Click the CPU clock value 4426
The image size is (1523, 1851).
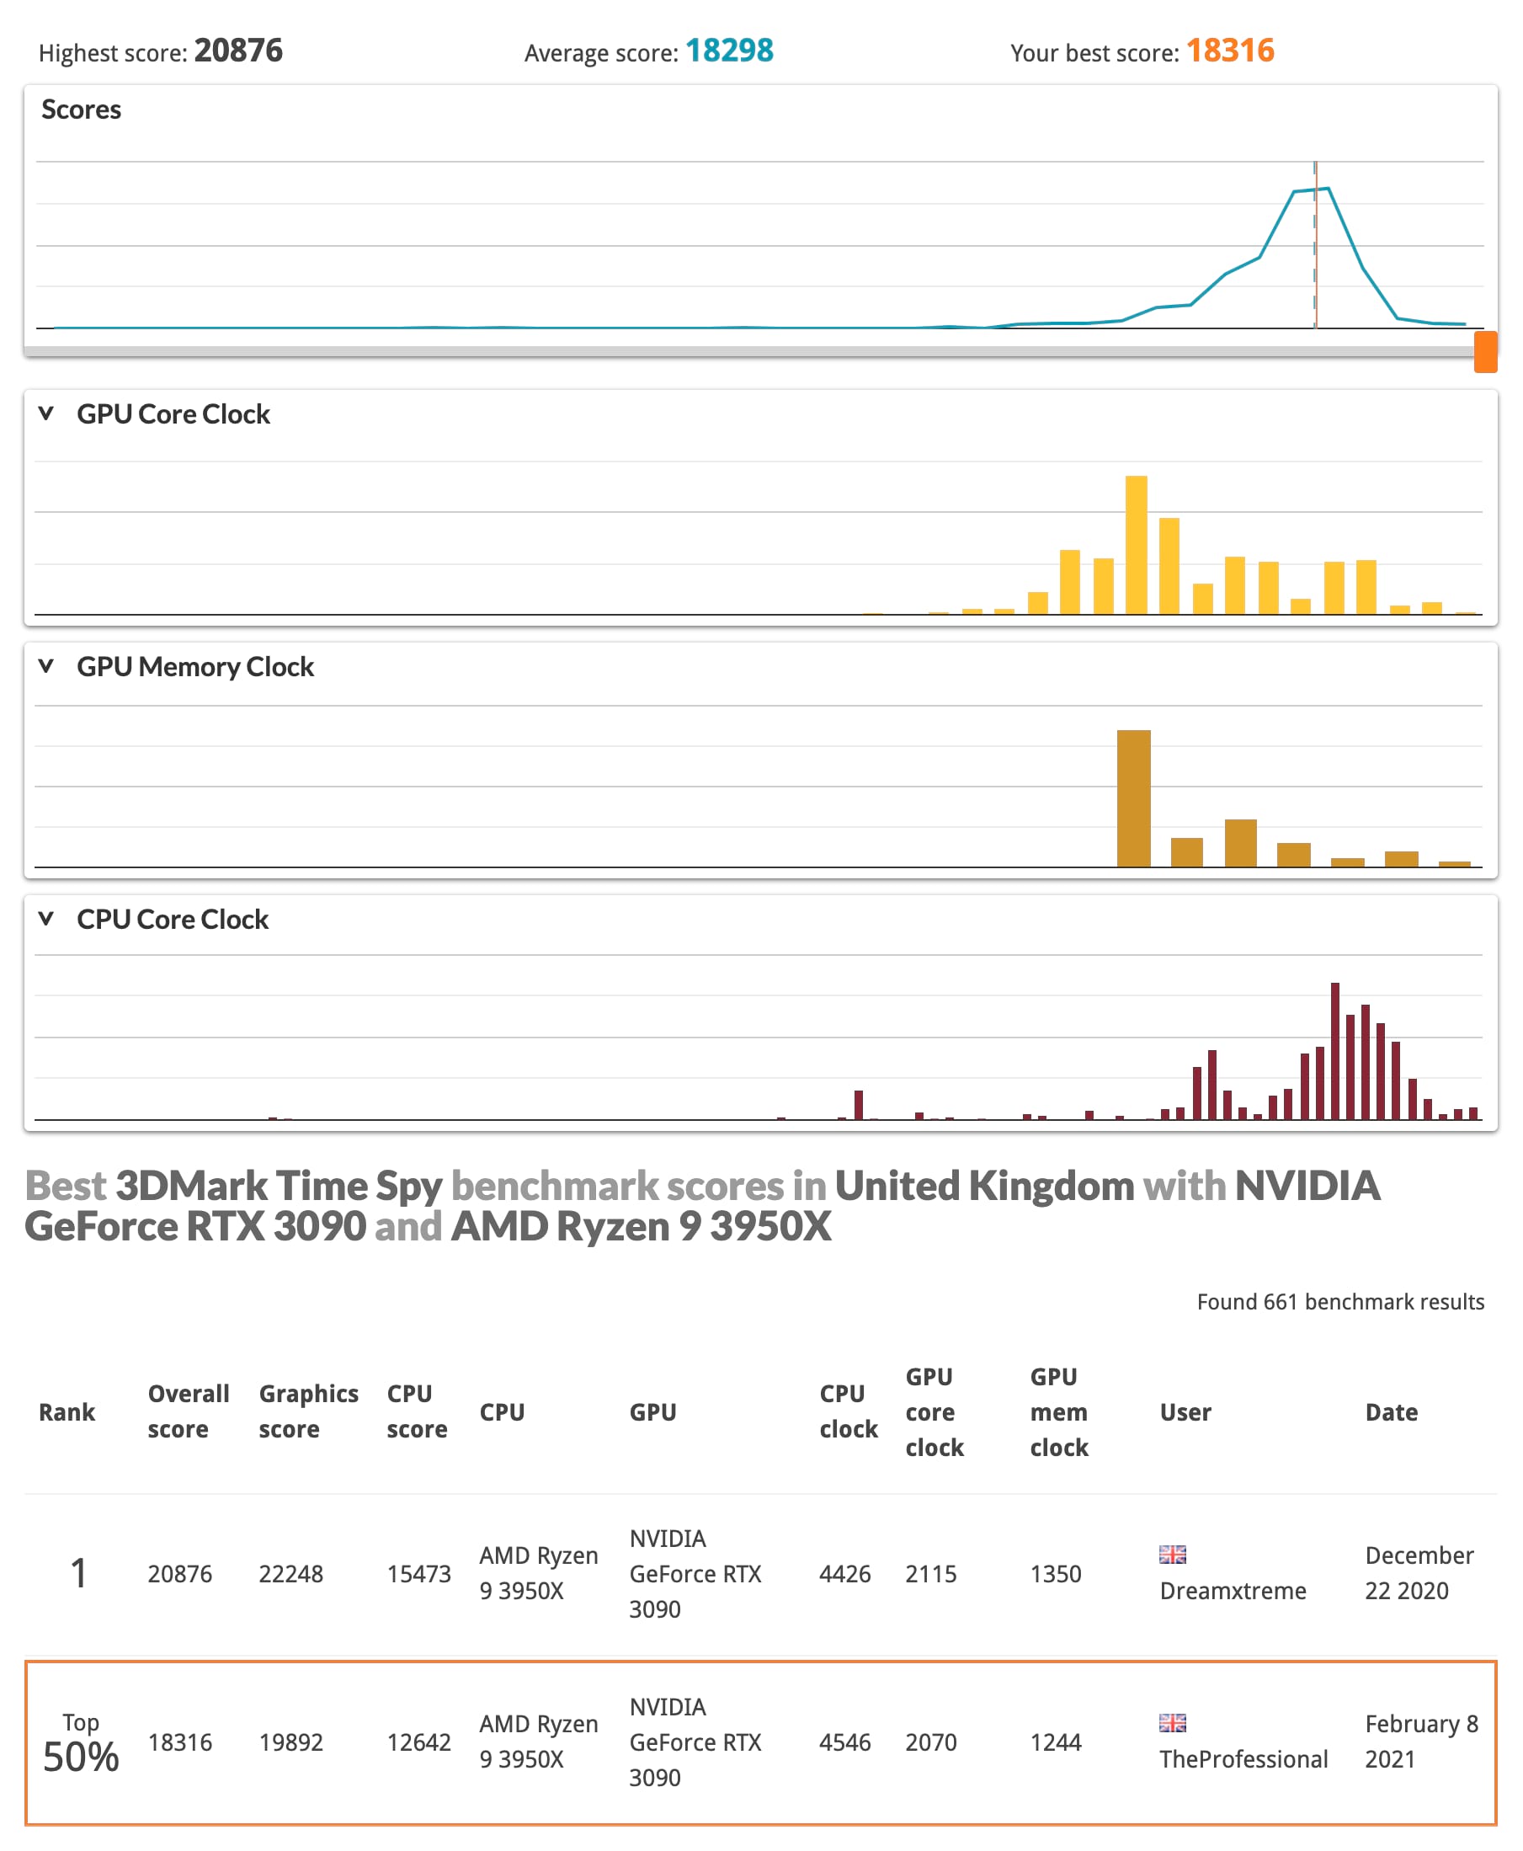[844, 1574]
